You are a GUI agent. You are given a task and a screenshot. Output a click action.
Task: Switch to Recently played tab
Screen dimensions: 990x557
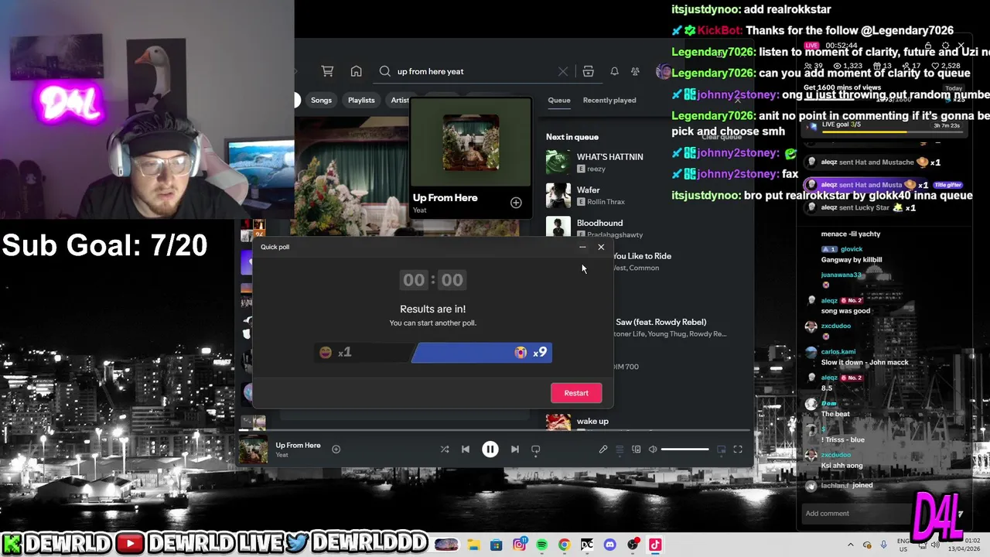coord(609,100)
